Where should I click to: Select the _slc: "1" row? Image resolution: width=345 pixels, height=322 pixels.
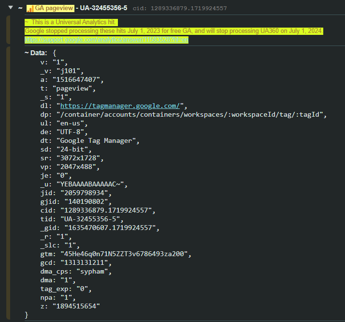pos(60,245)
